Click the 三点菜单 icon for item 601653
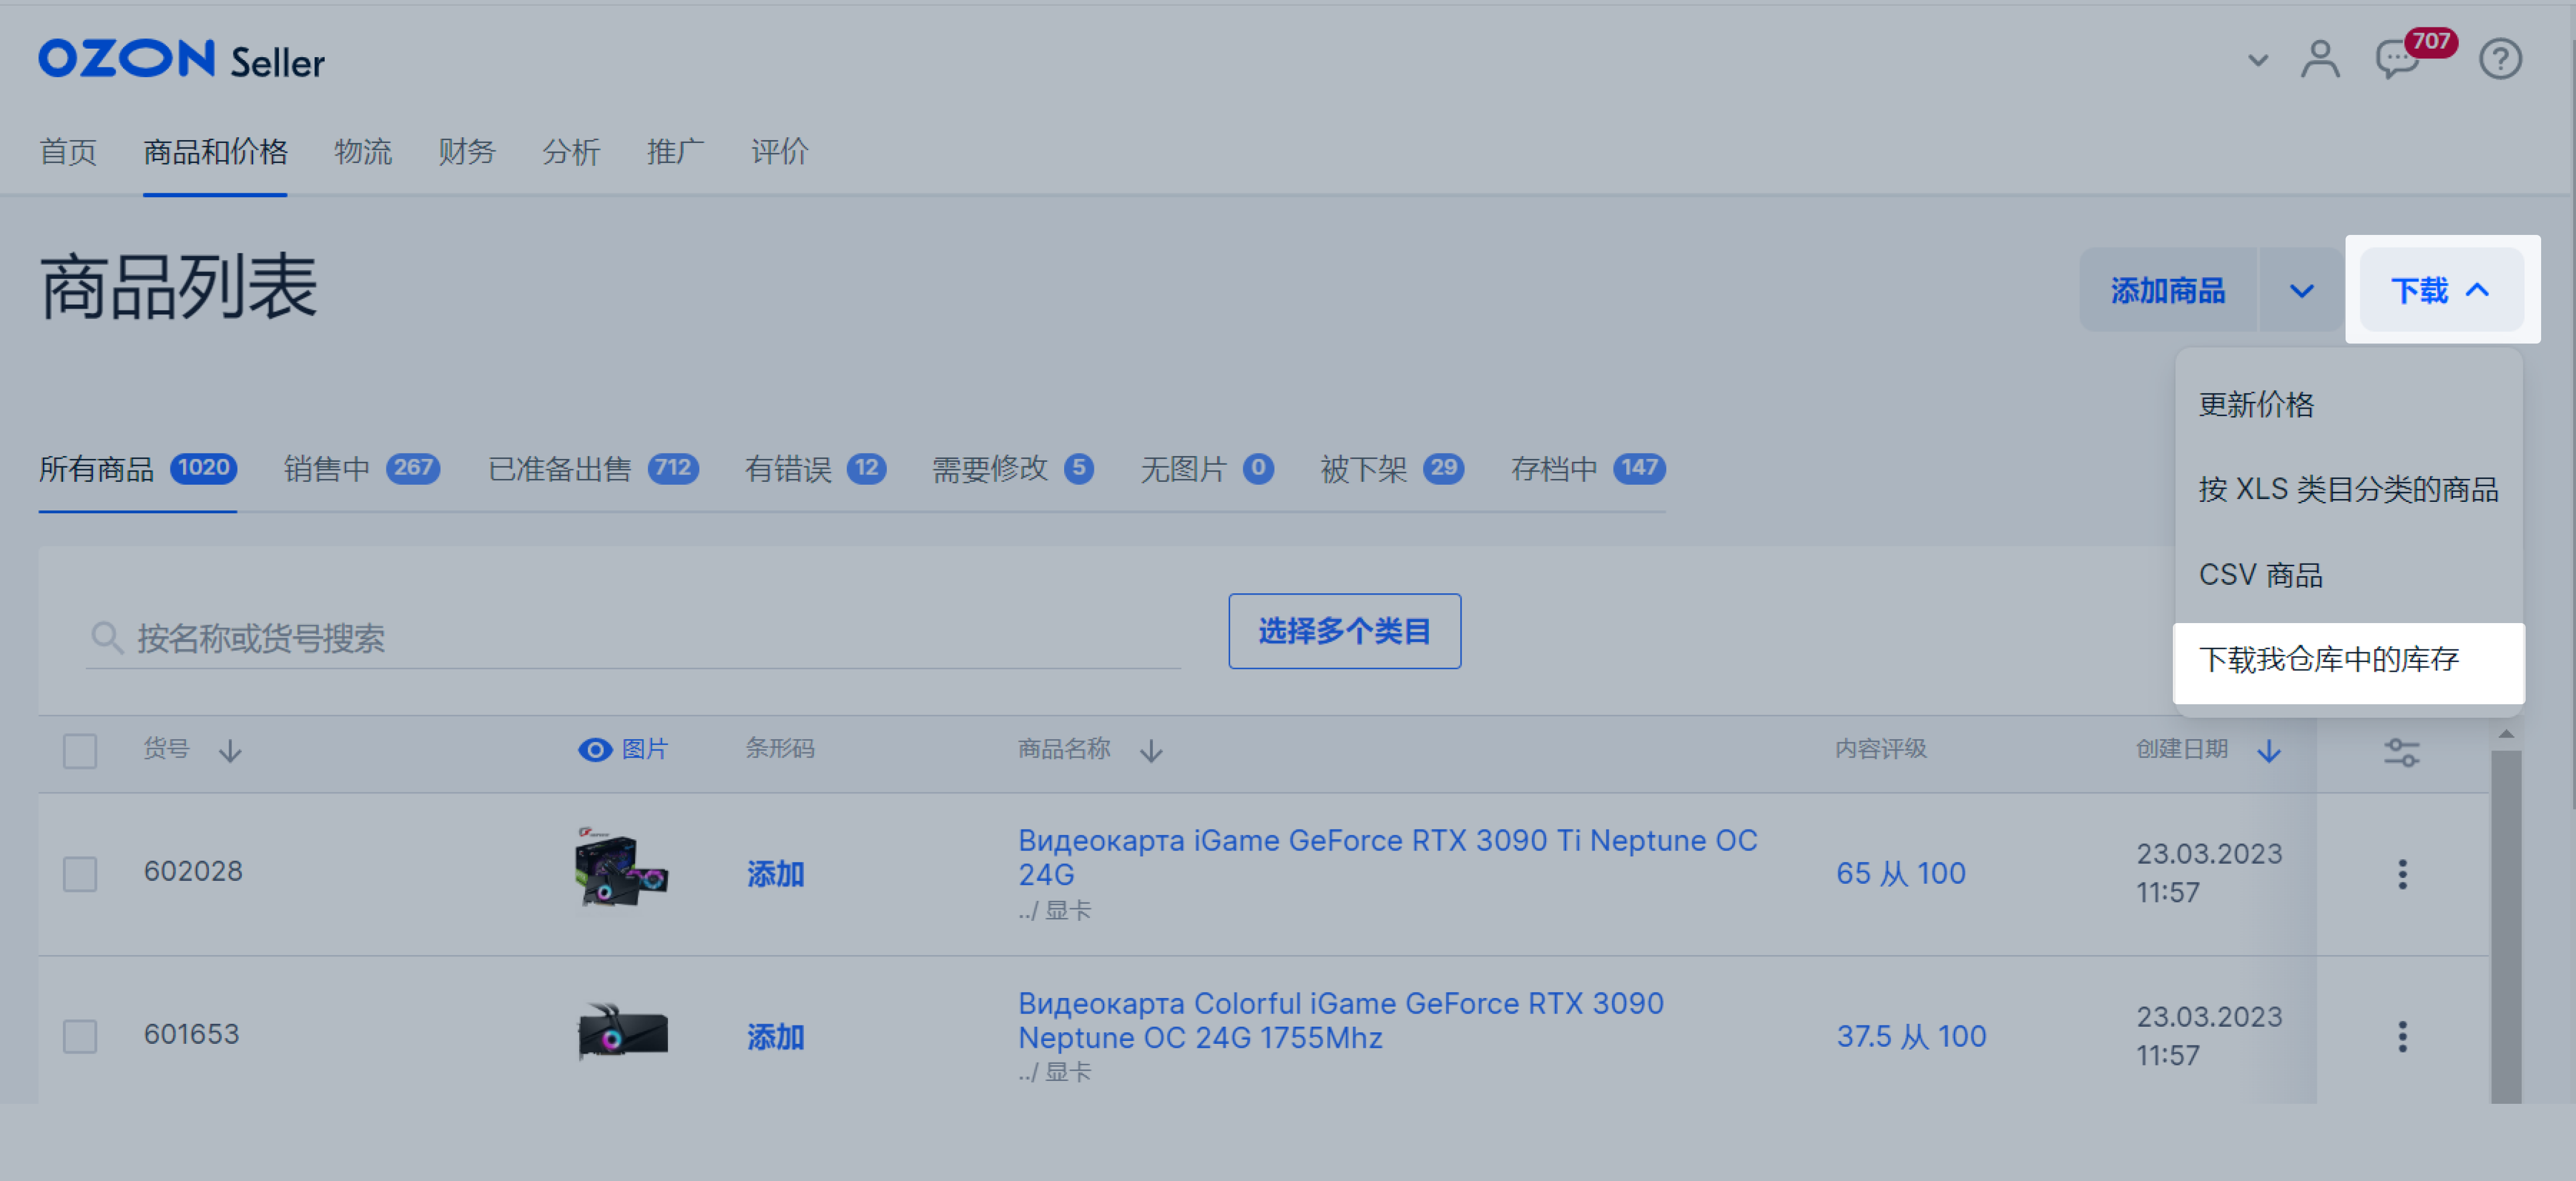2576x1181 pixels. click(x=2403, y=1035)
